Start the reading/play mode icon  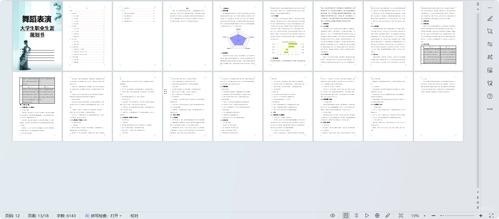click(x=367, y=216)
